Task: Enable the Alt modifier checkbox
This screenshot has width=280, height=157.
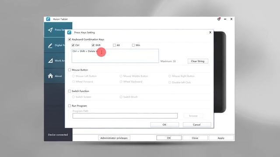Action: click(114, 45)
